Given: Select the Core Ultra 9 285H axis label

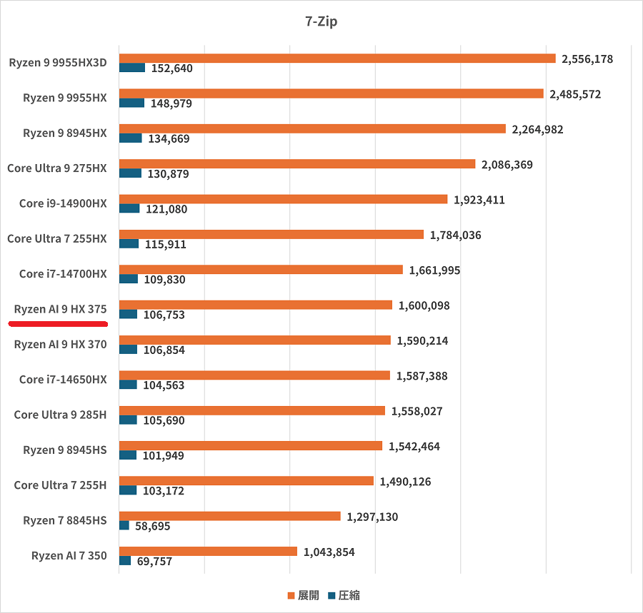Looking at the screenshot, I should (60, 415).
